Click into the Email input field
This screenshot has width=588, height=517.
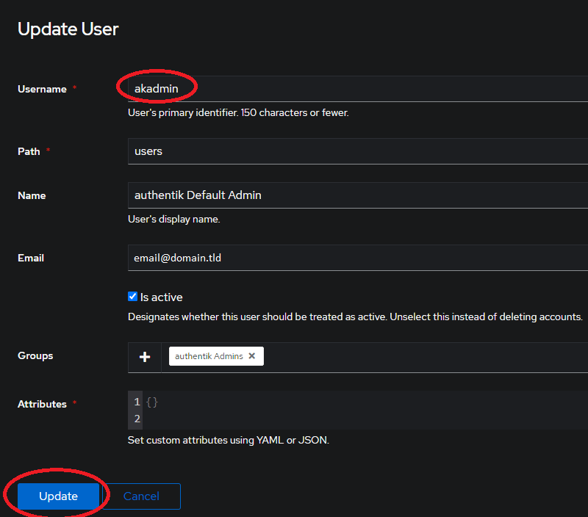coord(358,258)
